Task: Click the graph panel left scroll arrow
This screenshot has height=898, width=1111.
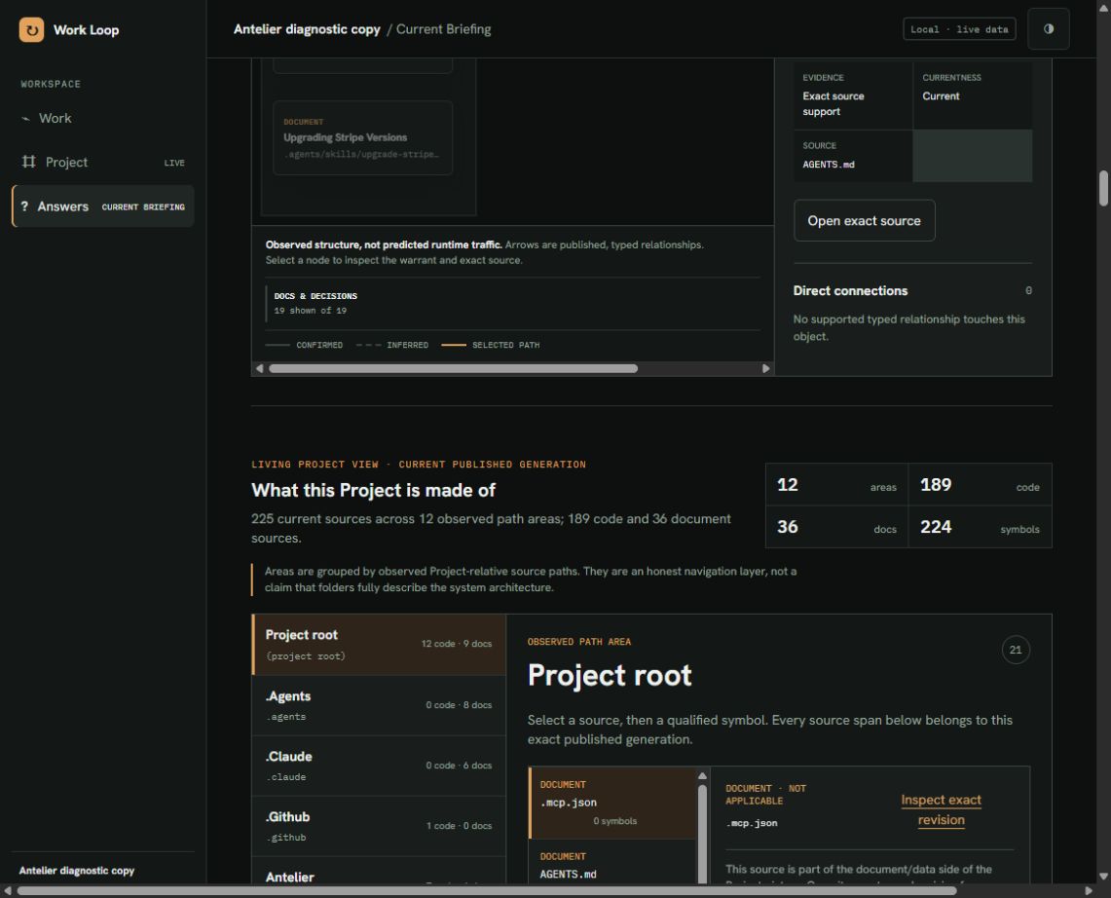Action: (x=259, y=368)
